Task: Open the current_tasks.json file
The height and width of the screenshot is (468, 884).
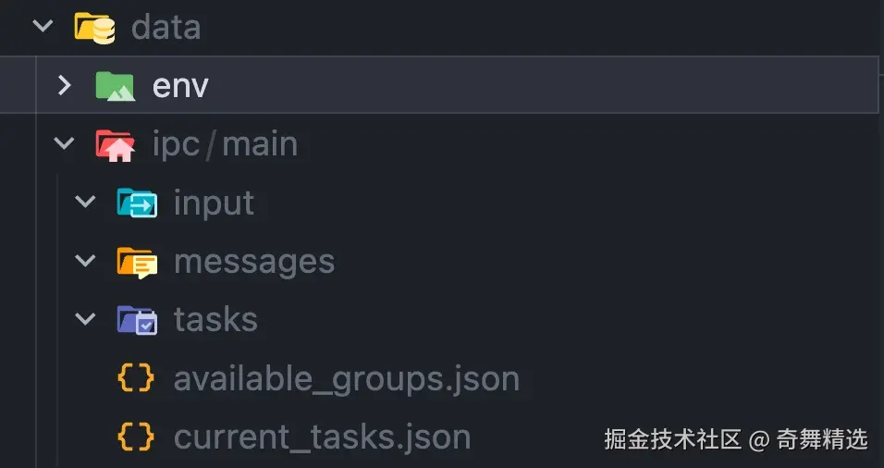Action: click(x=322, y=437)
